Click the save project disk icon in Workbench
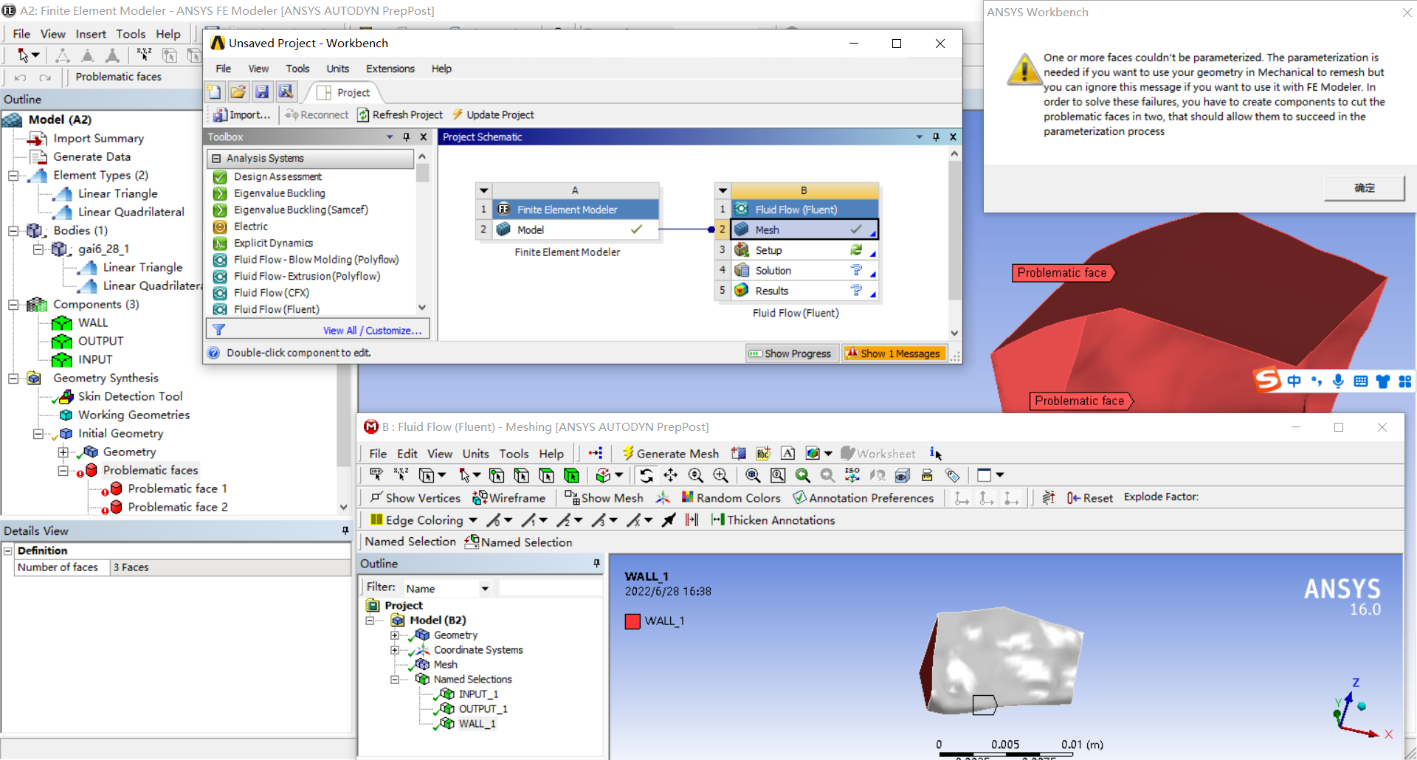Screen dimensions: 1417x760 pyautogui.click(x=262, y=91)
